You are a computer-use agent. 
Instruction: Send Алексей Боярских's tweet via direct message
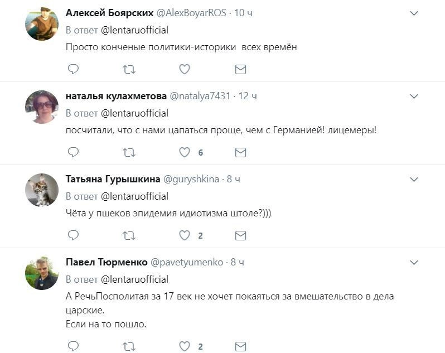tap(240, 69)
